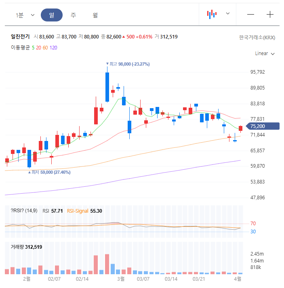Open the 1분 minute interval dropdown
Screen dimensions: 284x288
(x=25, y=15)
